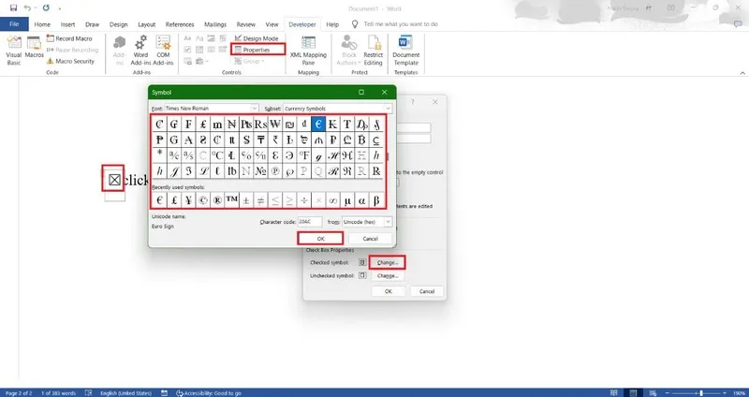
Task: Select the Rs rupee symbol
Action: (x=261, y=125)
